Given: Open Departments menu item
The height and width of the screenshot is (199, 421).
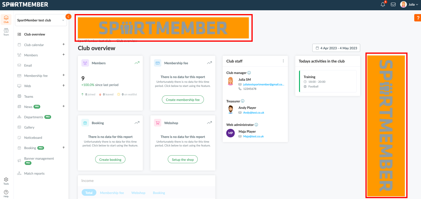Looking at the screenshot, I should point(34,117).
